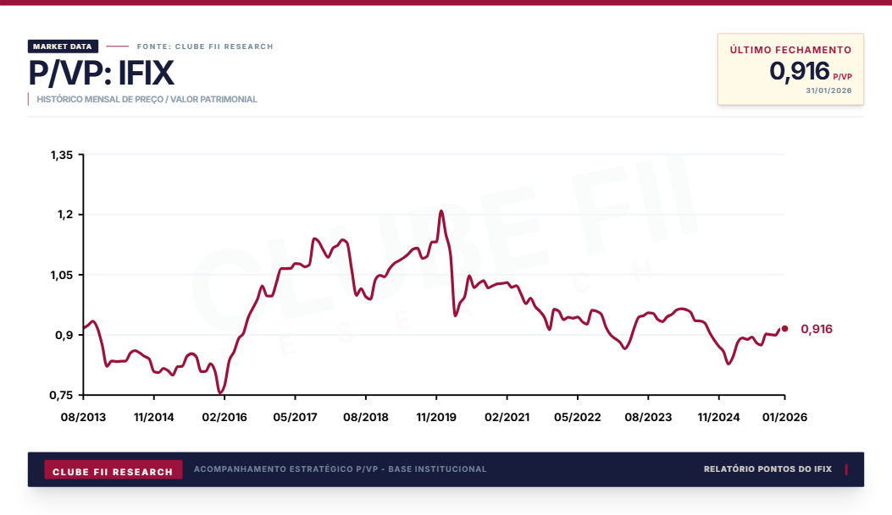The height and width of the screenshot is (515, 892).
Task: Click the 1,2 y-axis label
Action: point(65,215)
